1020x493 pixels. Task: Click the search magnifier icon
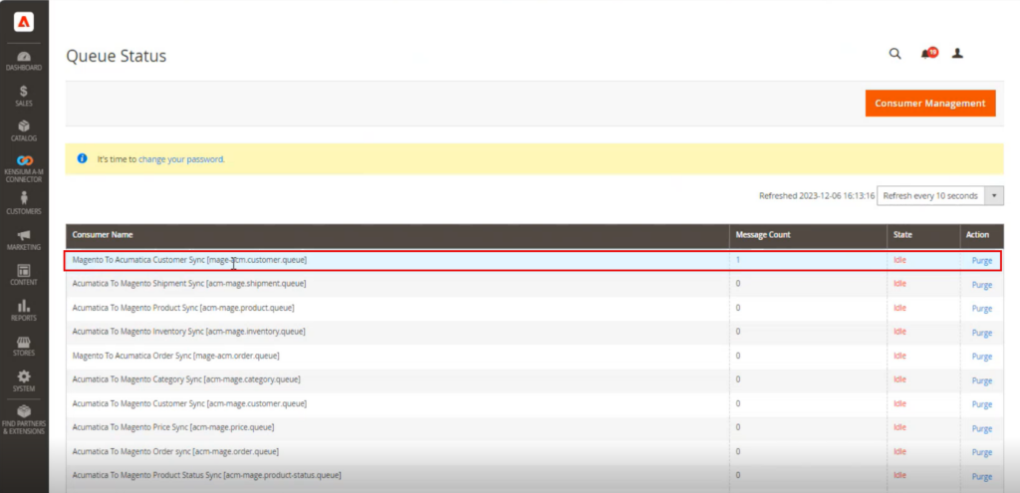(895, 54)
